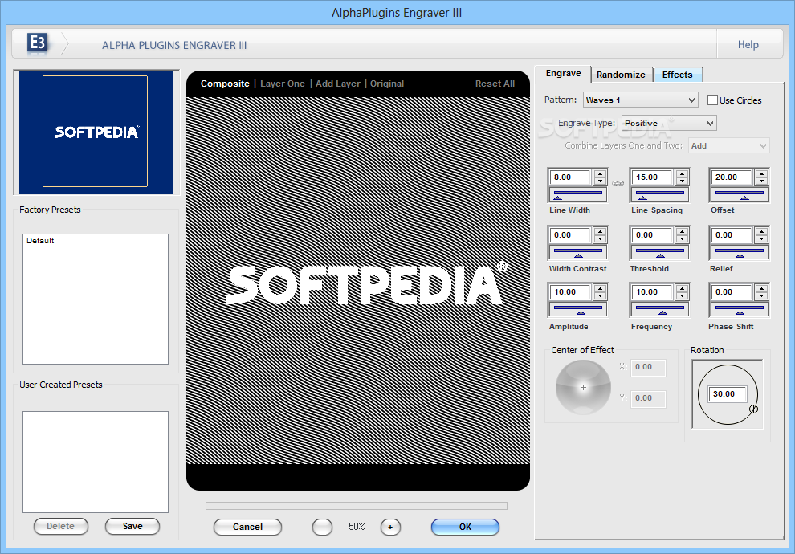Adjust the Relief slider
Image resolution: width=795 pixels, height=554 pixels.
tap(740, 252)
